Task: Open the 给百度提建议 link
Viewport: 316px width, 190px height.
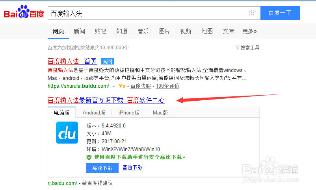Action: (x=97, y=183)
